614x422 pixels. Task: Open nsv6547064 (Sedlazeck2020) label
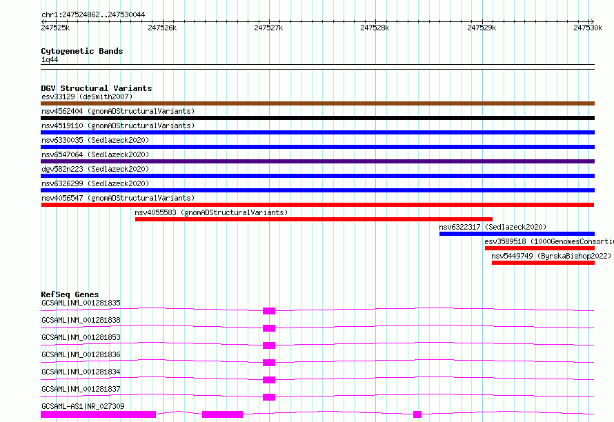[95, 154]
